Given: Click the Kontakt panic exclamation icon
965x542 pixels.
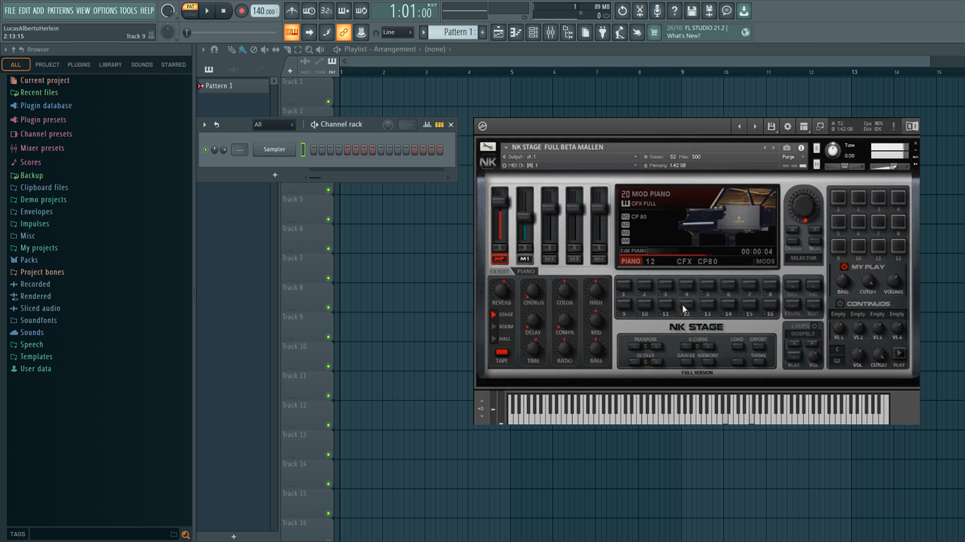Looking at the screenshot, I should tap(894, 126).
